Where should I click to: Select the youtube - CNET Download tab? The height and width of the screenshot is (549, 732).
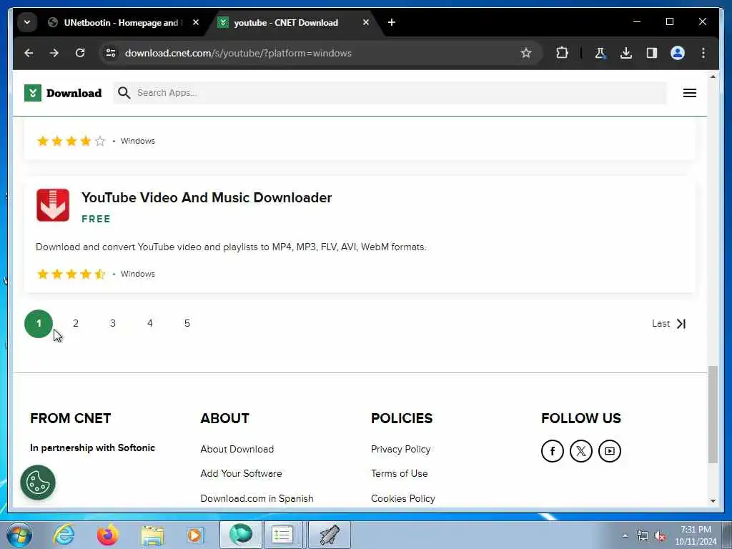tap(286, 22)
